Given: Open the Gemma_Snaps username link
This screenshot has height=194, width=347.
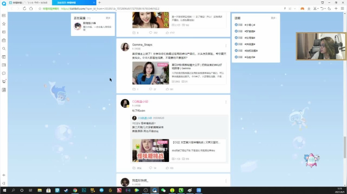Looking at the screenshot, I should [142, 45].
